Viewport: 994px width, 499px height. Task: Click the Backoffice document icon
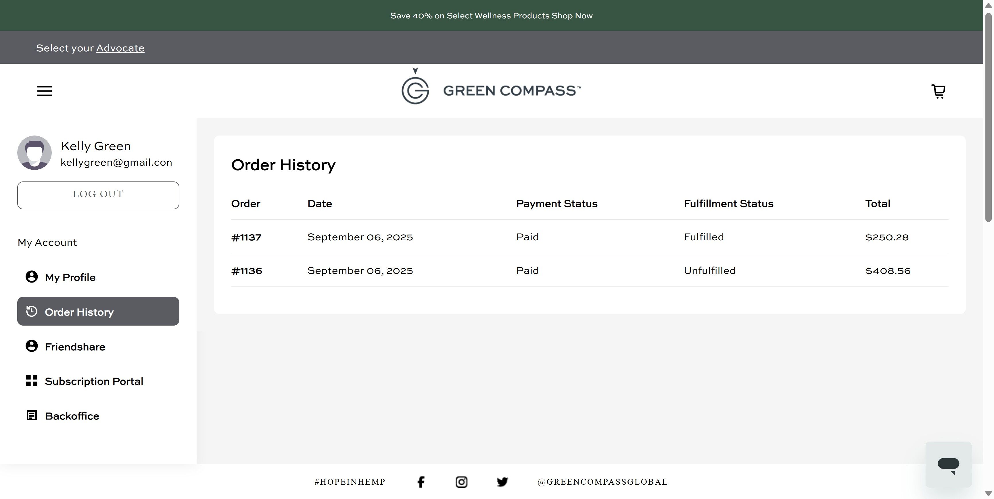(x=32, y=415)
